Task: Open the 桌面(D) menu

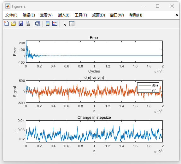Action: coord(98,15)
